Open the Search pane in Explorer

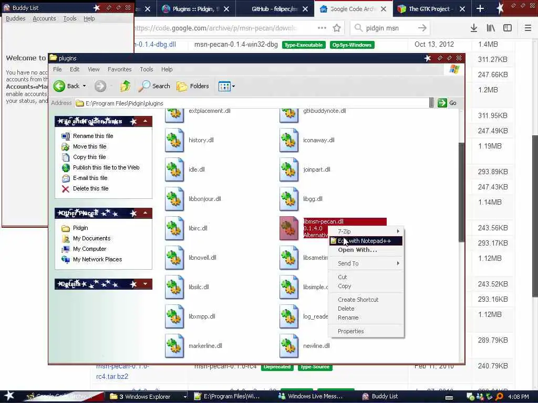pyautogui.click(x=154, y=86)
